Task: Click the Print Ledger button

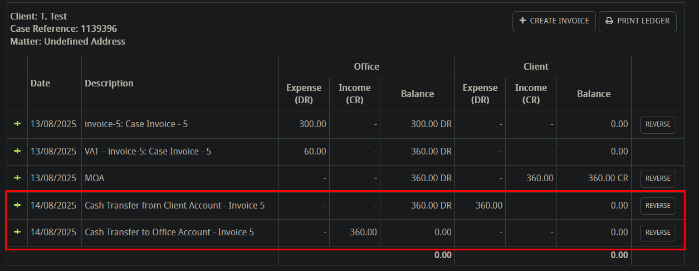Action: point(638,21)
